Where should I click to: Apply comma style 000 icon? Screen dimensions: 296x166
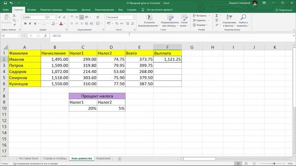coord(122,24)
